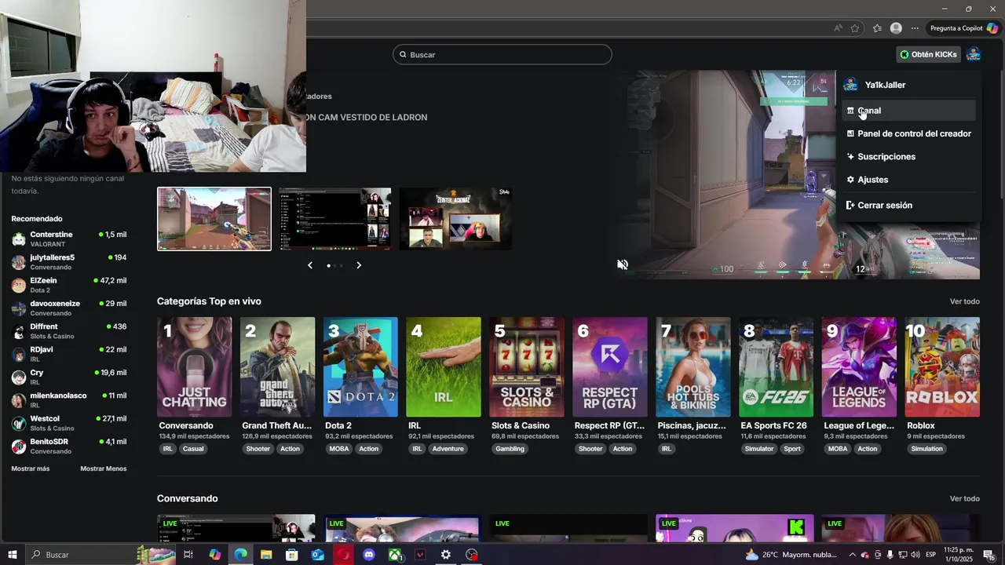Image resolution: width=1005 pixels, height=565 pixels.
Task: Show hidden system tray icons
Action: coord(853,555)
